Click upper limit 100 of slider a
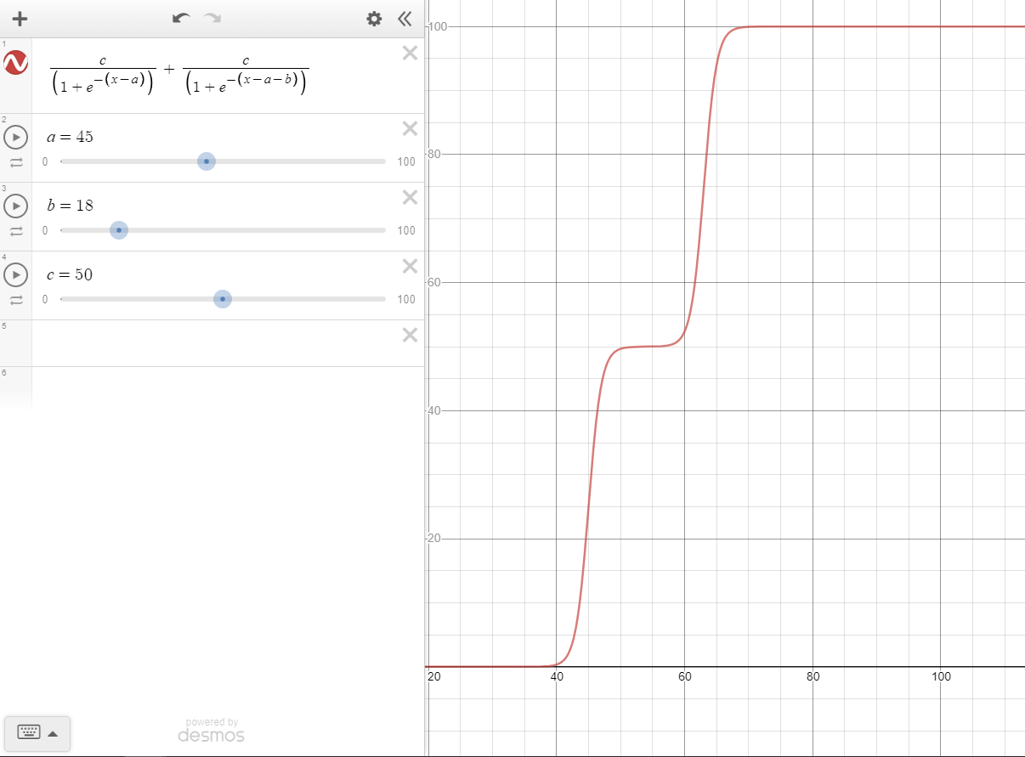1025x757 pixels. (x=406, y=161)
